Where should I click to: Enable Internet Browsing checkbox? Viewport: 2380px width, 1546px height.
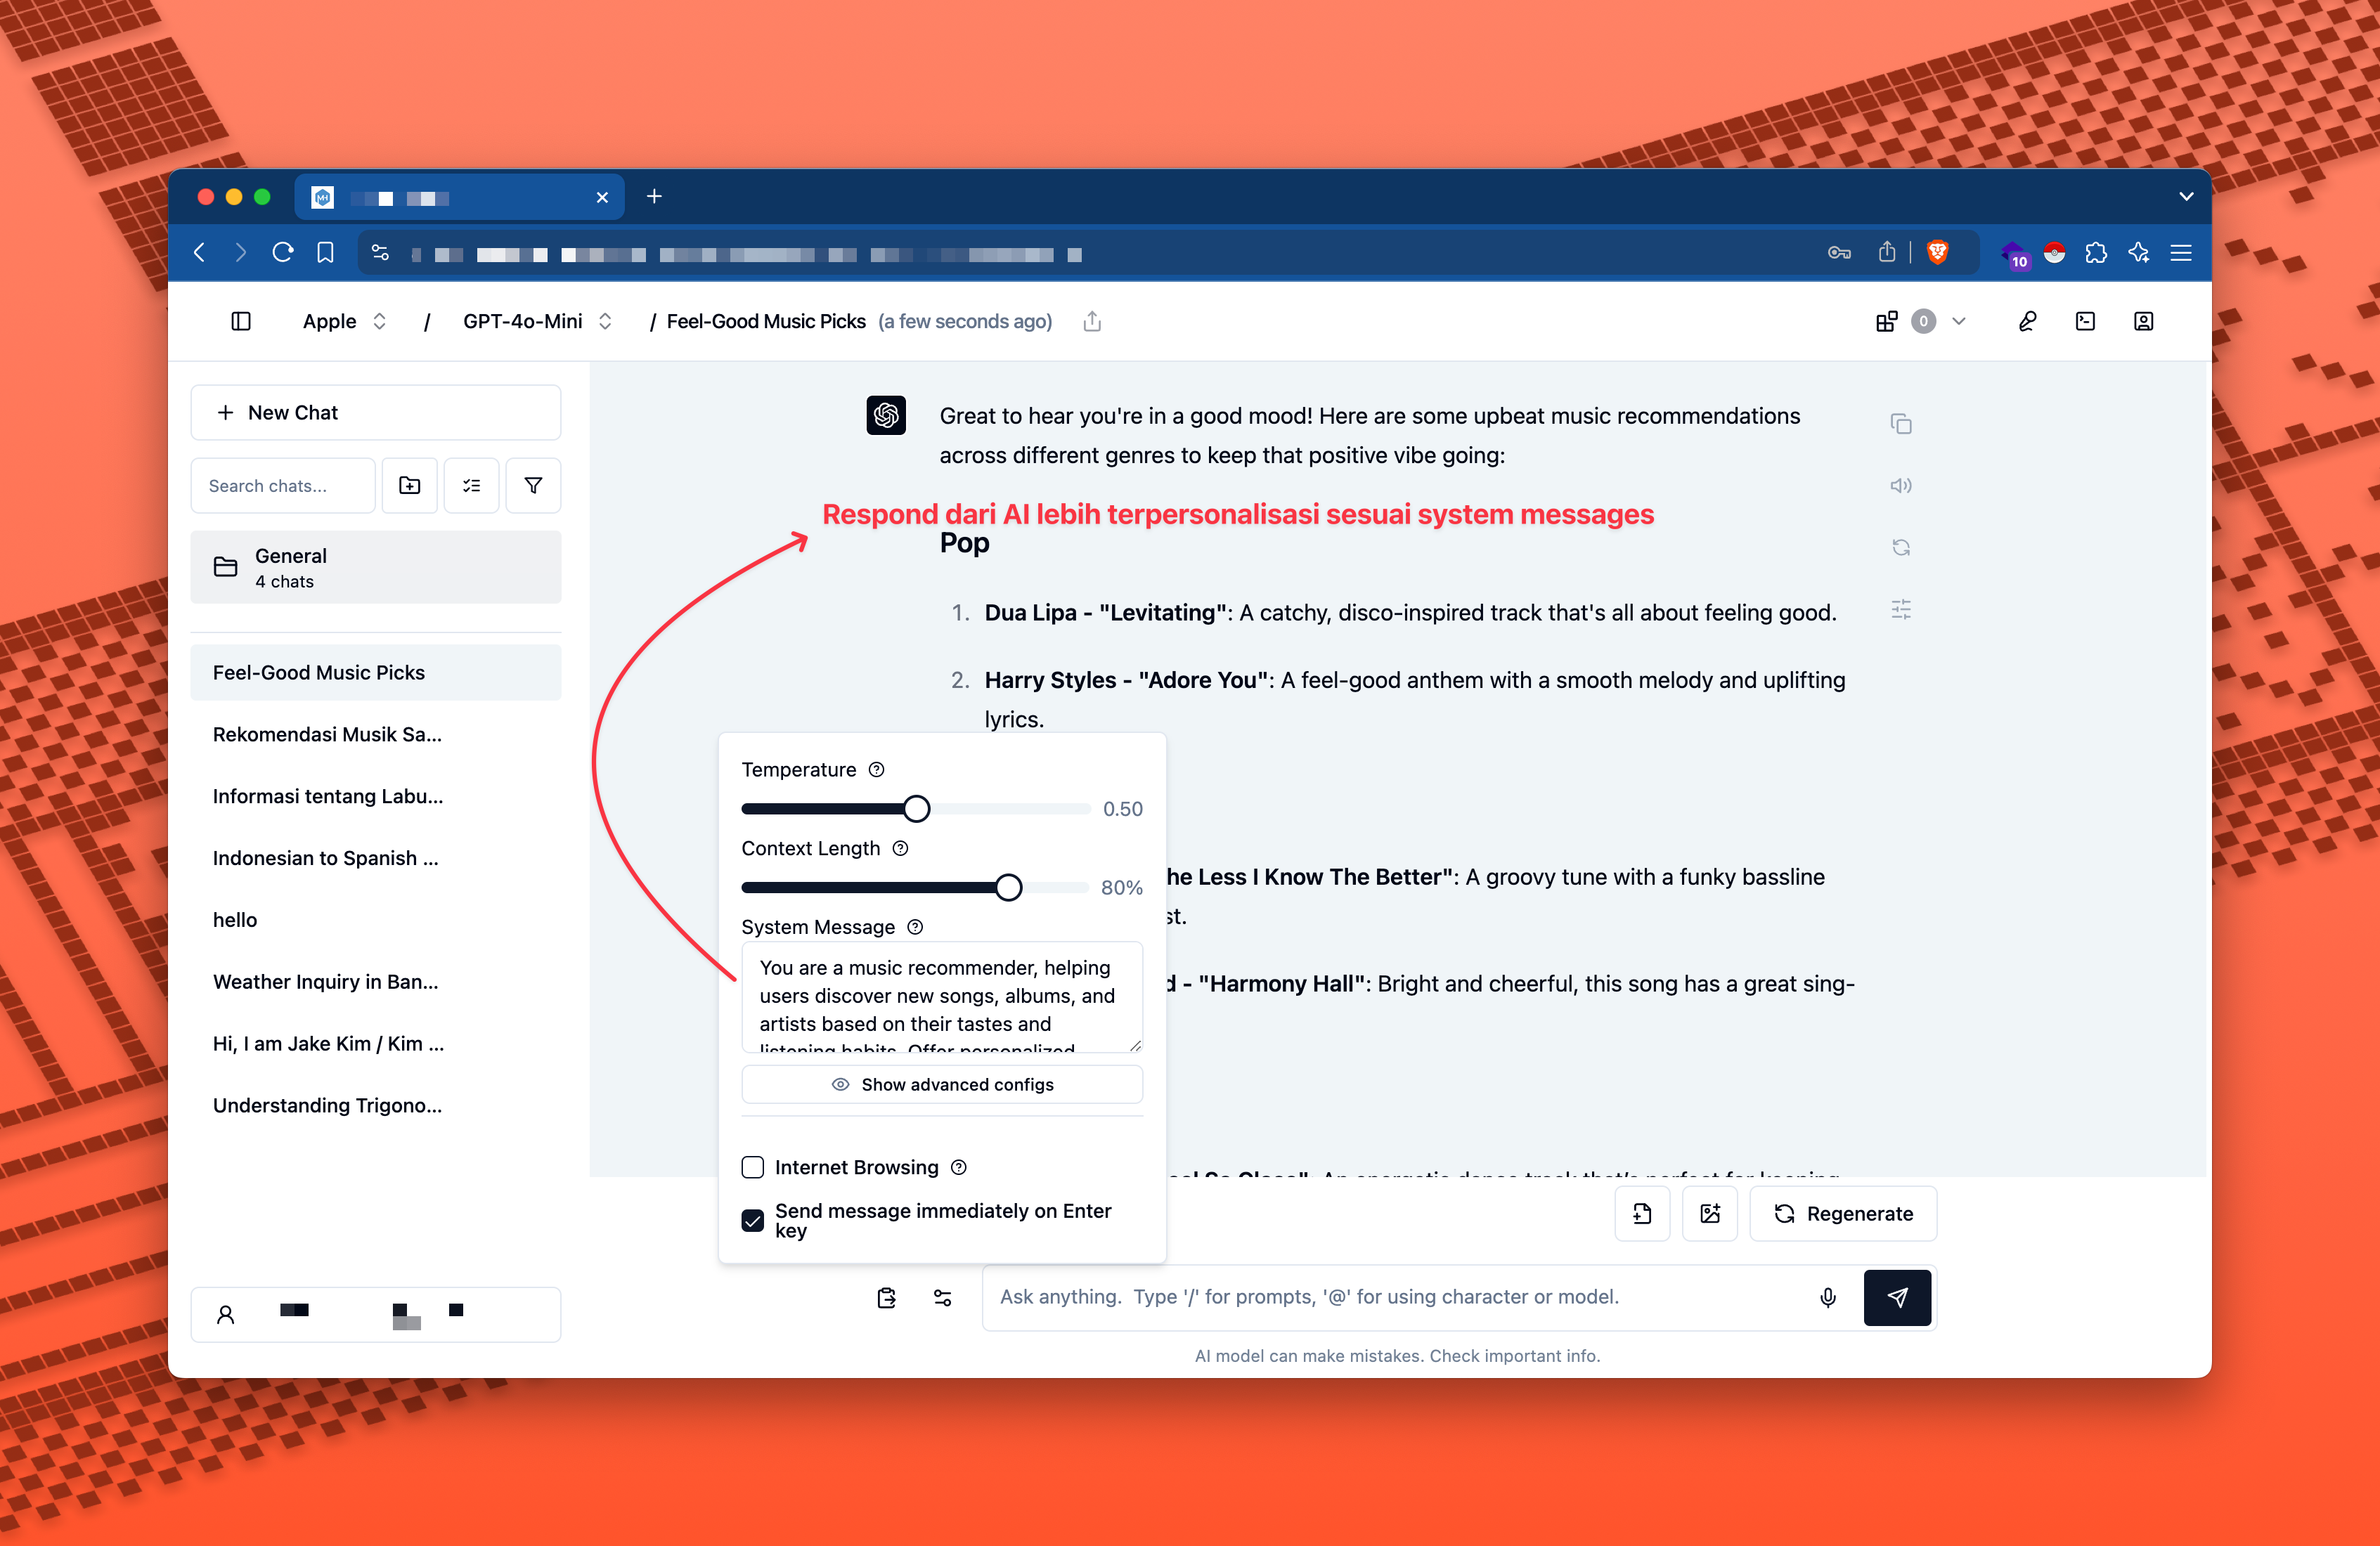point(753,1167)
